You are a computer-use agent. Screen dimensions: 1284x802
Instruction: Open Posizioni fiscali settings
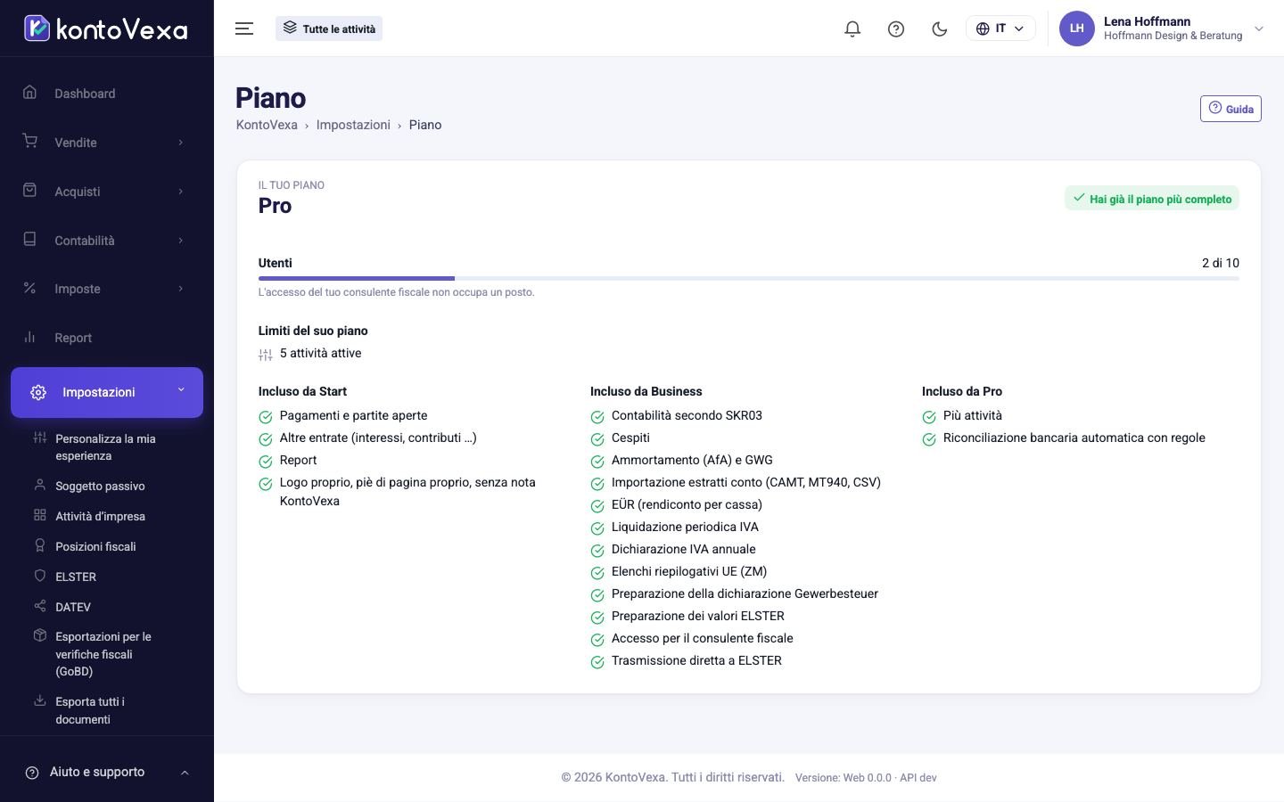point(95,546)
